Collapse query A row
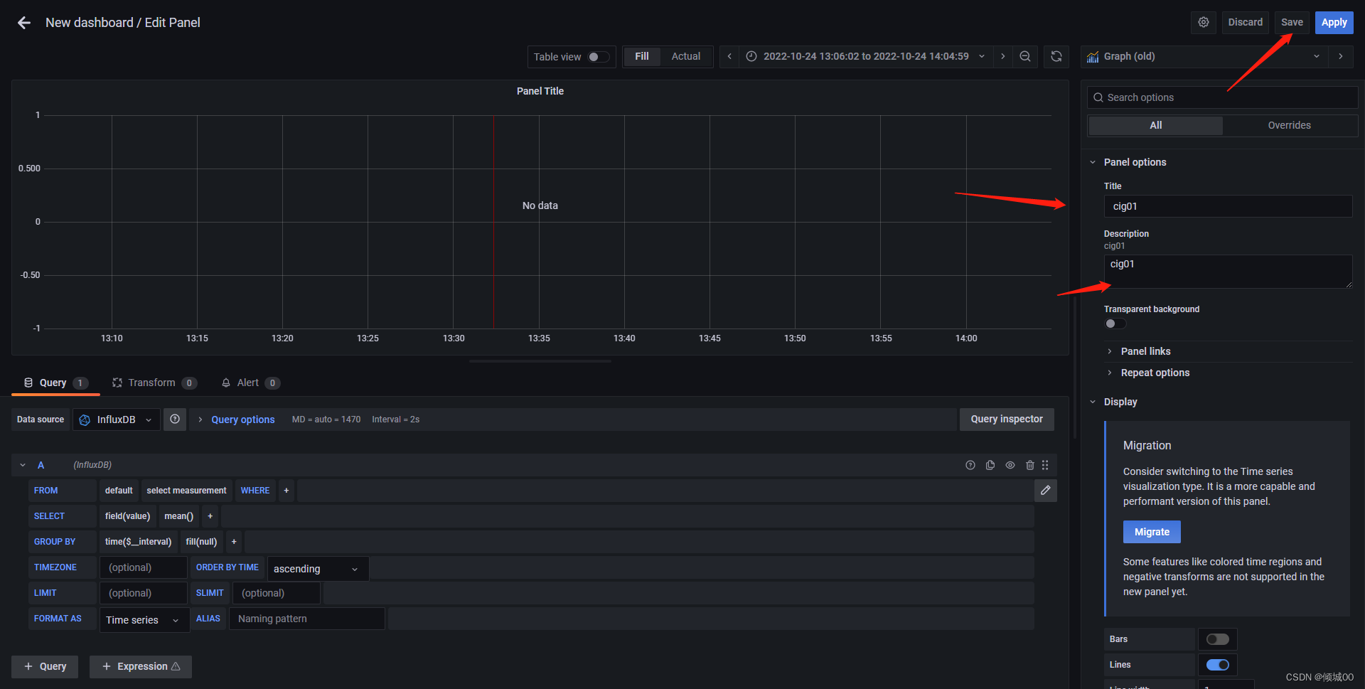The image size is (1365, 689). 23,465
